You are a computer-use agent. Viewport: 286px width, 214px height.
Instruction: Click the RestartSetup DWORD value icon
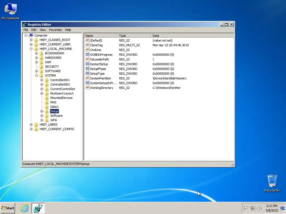(87, 64)
